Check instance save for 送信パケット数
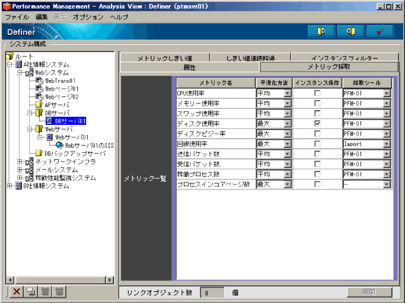405x303 pixels. 317,154
